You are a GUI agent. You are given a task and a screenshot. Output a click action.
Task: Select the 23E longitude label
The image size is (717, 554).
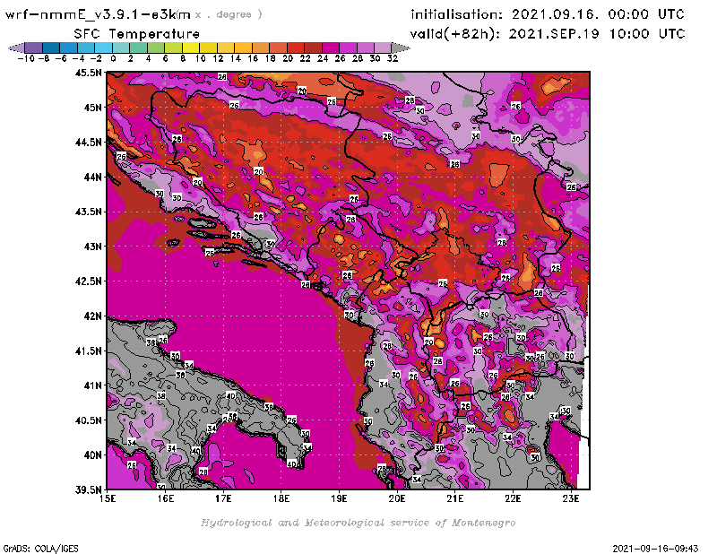click(x=571, y=498)
